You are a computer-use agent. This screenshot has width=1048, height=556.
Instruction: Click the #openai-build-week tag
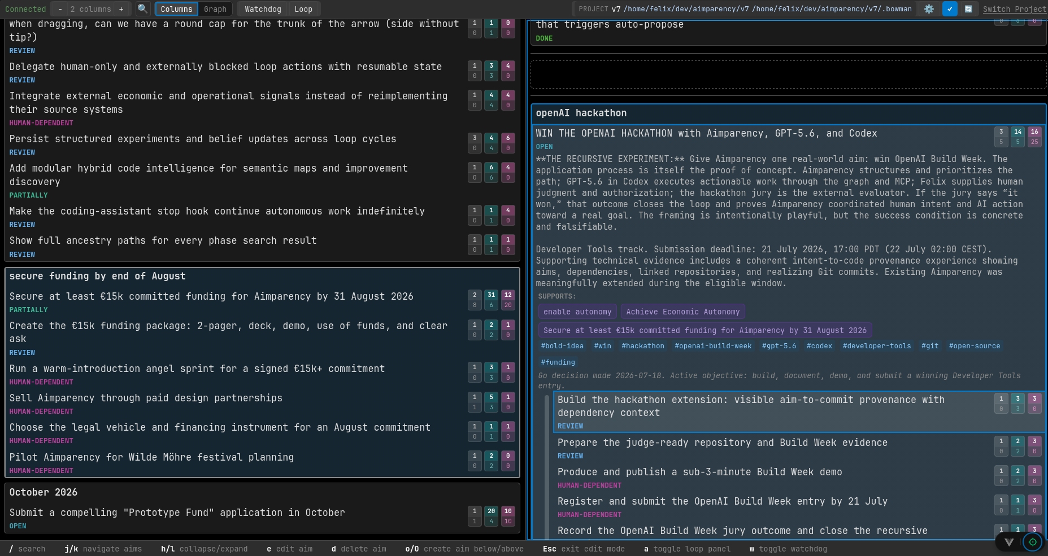(713, 346)
